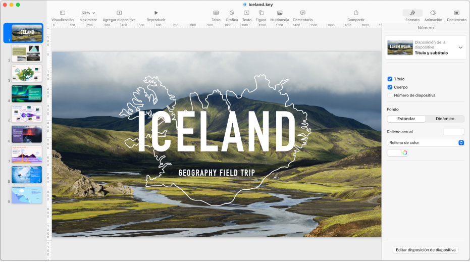Select slide 5 thumbnail
Screen dimensions: 470x262
pyautogui.click(x=27, y=114)
